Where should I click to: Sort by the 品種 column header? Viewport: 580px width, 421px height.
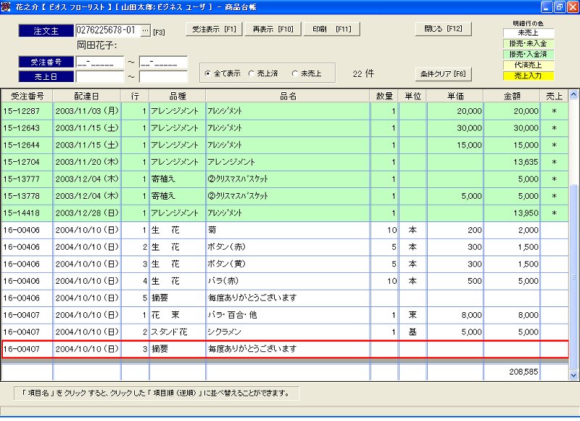178,96
